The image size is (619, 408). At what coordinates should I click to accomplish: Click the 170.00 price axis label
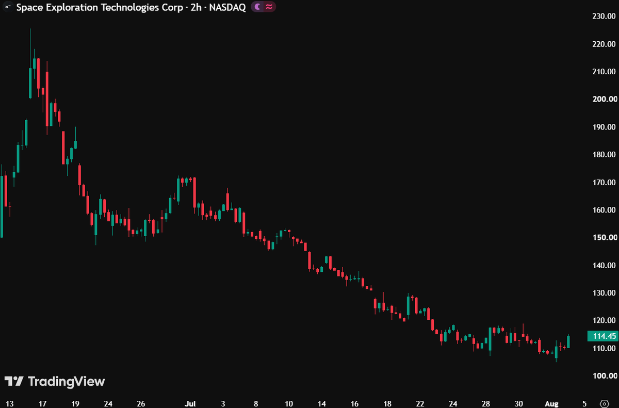605,182
